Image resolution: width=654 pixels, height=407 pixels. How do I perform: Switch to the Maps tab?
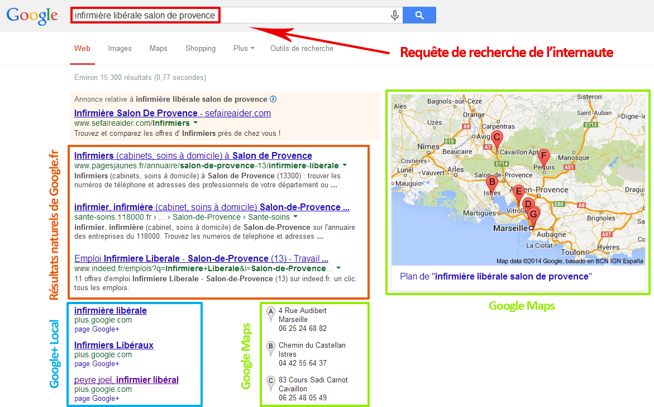[x=159, y=49]
